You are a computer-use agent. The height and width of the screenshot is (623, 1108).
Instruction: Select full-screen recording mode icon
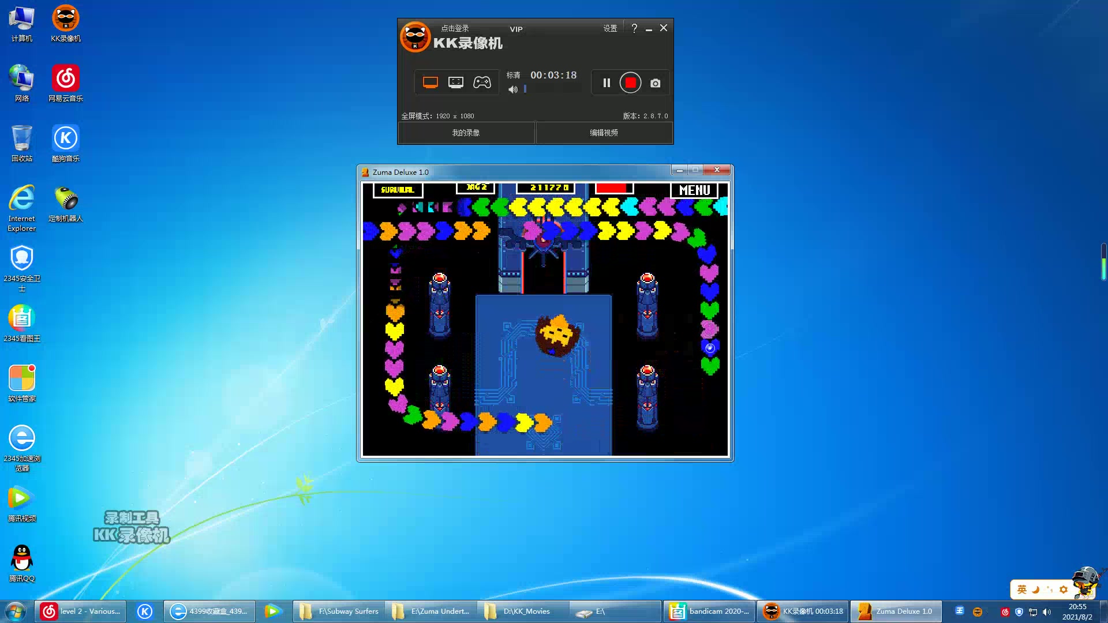coord(431,82)
